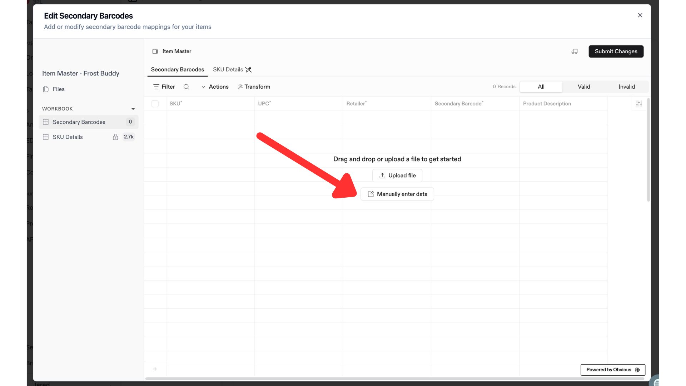Show only Valid records

(x=584, y=86)
